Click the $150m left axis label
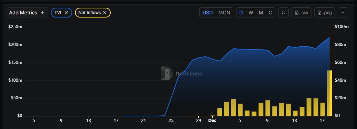This screenshot has width=357, height=129. tap(15, 62)
